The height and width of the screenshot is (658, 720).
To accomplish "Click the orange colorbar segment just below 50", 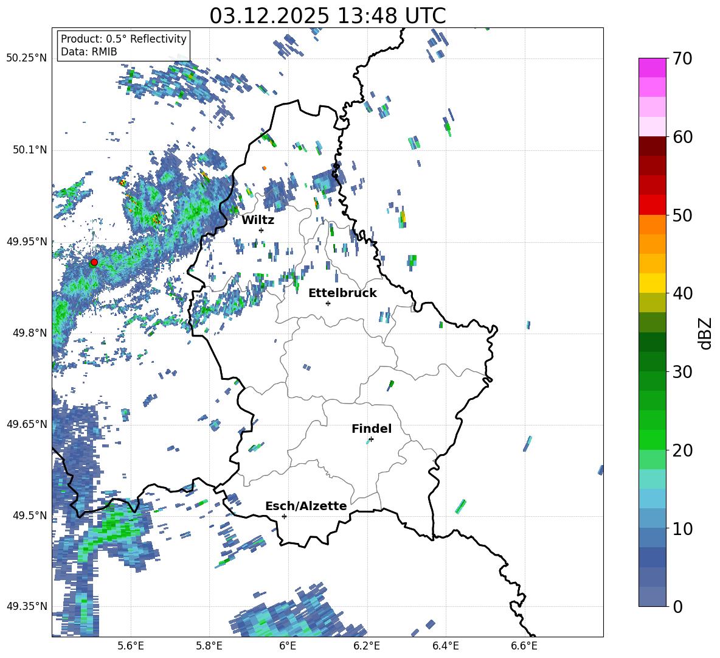I will (x=652, y=224).
